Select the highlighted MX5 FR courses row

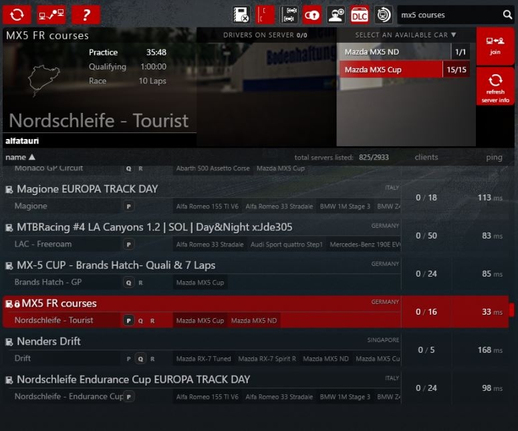pos(255,312)
